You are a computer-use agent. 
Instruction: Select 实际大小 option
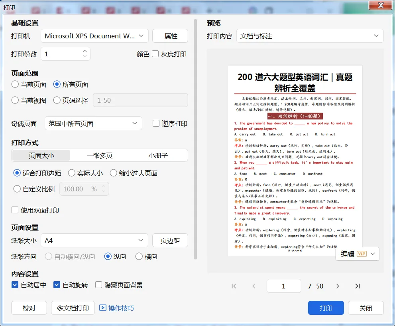coord(71,173)
